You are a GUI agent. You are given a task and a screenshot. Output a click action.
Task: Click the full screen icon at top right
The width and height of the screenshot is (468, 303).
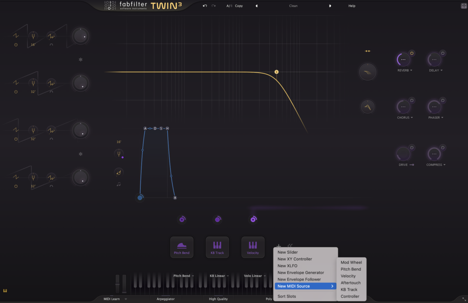(x=463, y=6)
